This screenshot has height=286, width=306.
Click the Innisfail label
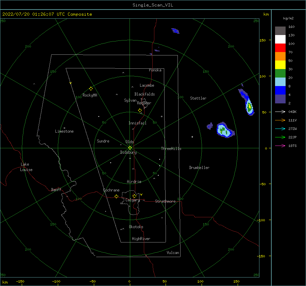pyautogui.click(x=137, y=123)
